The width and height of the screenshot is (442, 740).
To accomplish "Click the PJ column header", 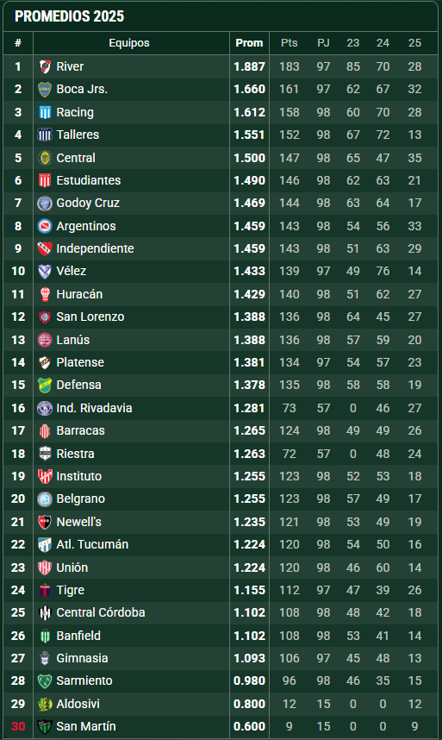I will click(323, 43).
